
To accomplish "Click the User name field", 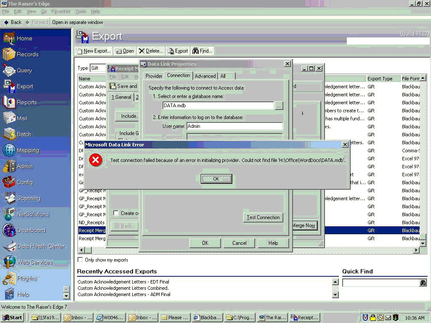I will tap(234, 126).
